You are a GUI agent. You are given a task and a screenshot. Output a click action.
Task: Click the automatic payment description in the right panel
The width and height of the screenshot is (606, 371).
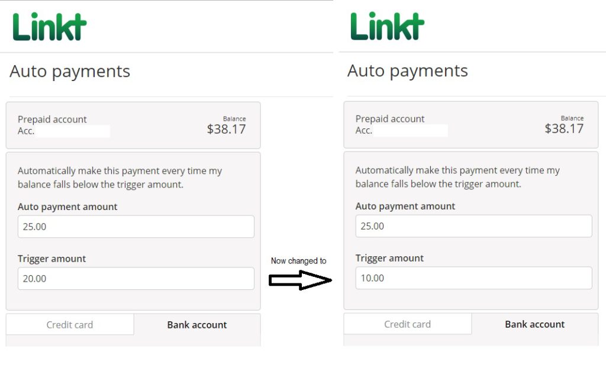(x=457, y=177)
